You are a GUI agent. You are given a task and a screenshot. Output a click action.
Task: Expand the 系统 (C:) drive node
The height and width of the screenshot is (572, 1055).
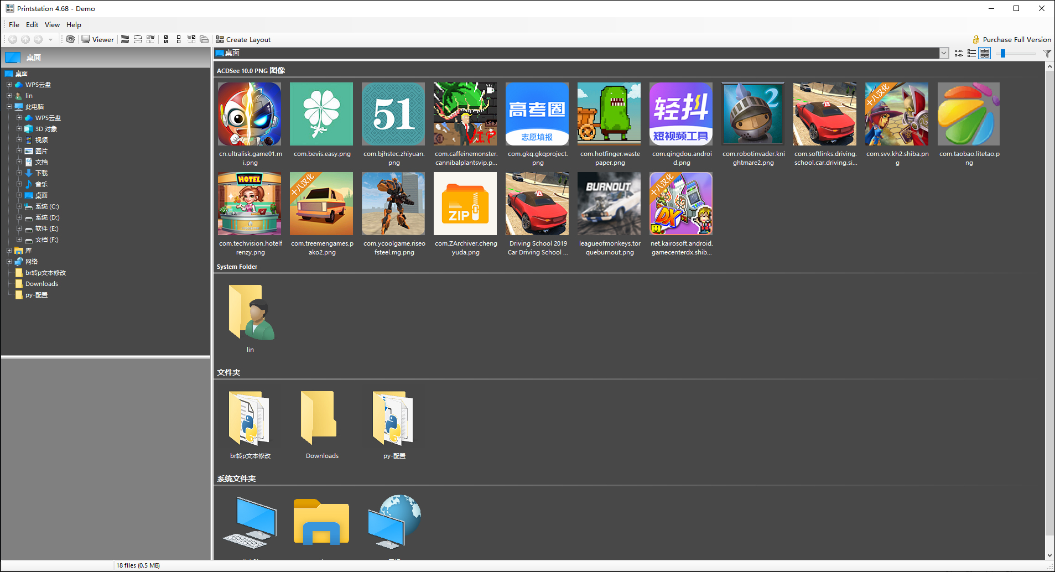tap(19, 206)
